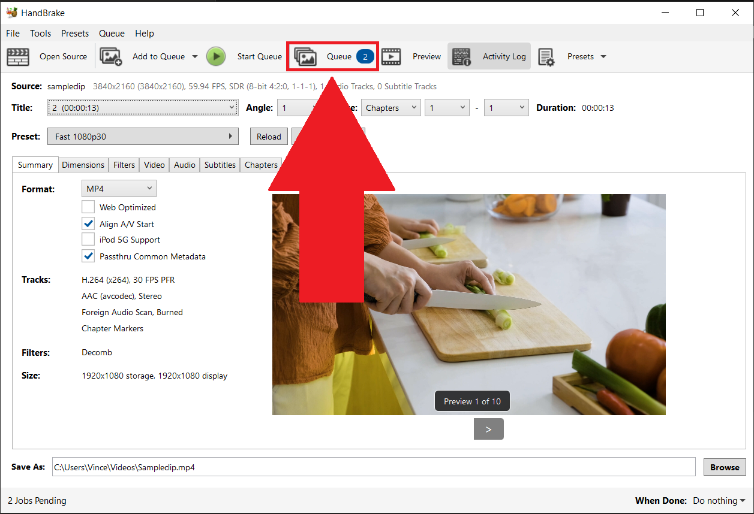Open the Format dropdown

(119, 188)
